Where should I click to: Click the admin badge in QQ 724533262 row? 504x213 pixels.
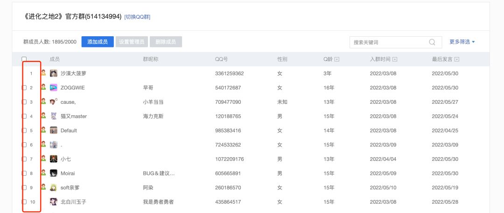[x=43, y=144]
